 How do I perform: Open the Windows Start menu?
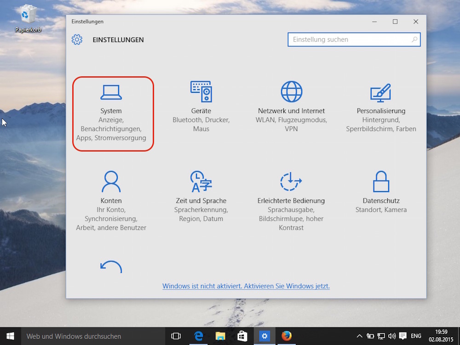[x=10, y=336]
